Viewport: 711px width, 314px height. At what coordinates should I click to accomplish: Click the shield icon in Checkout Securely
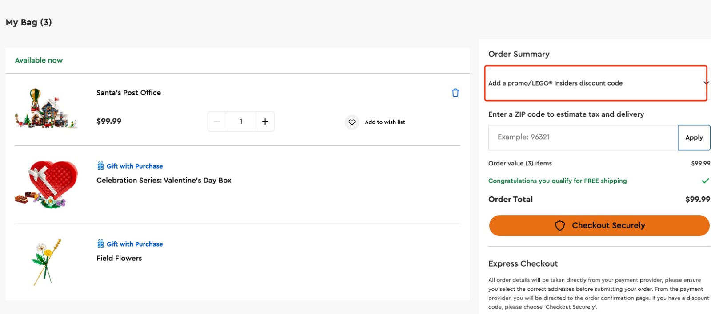coord(560,225)
